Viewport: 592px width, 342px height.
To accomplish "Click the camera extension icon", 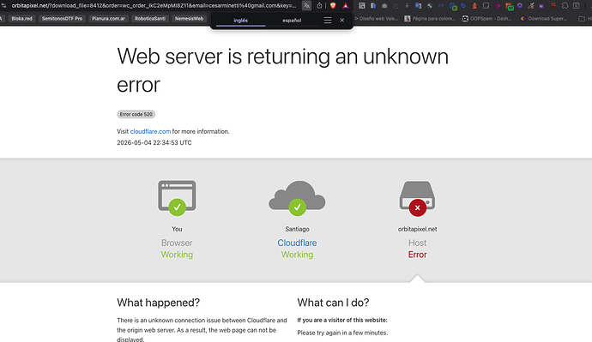I will 384,6.
